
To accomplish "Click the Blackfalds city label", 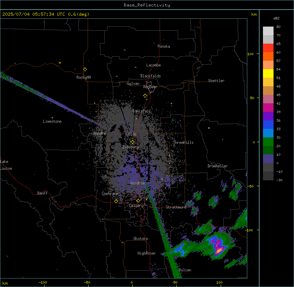I will tap(150, 76).
